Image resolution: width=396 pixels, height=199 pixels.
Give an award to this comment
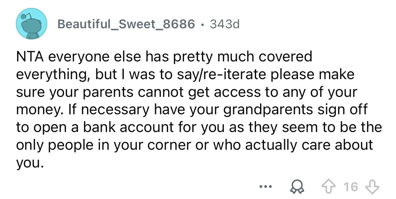point(297,186)
